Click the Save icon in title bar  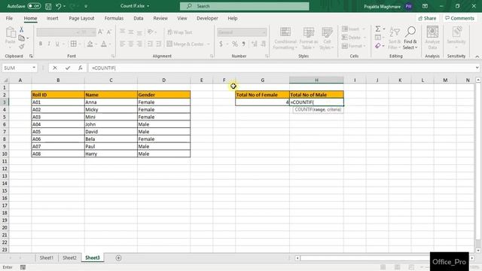(x=48, y=6)
